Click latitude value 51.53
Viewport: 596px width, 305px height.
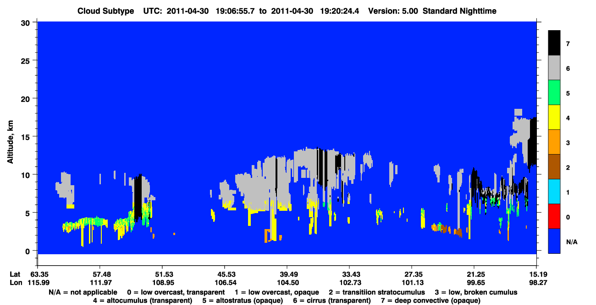click(162, 274)
